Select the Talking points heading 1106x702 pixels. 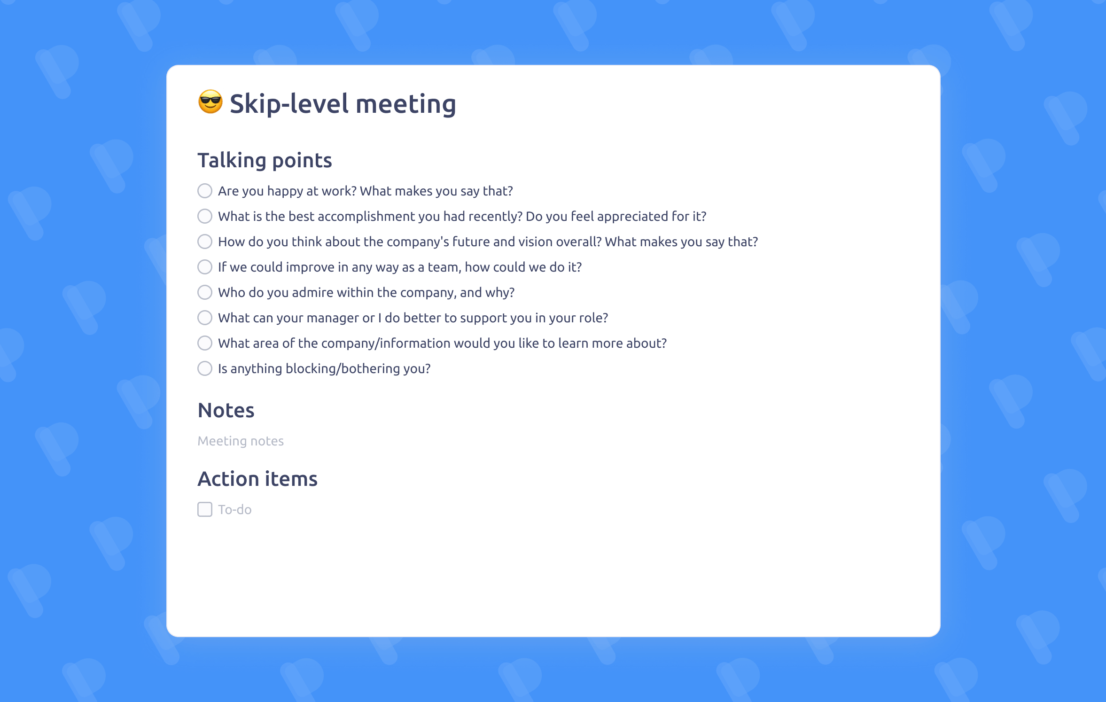(265, 160)
